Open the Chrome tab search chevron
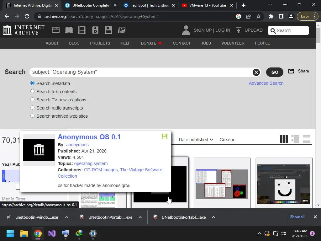Screen dimensions: 321x241 (x=271, y=4)
